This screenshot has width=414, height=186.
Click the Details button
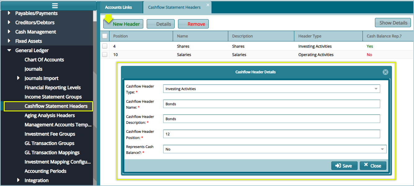click(161, 24)
